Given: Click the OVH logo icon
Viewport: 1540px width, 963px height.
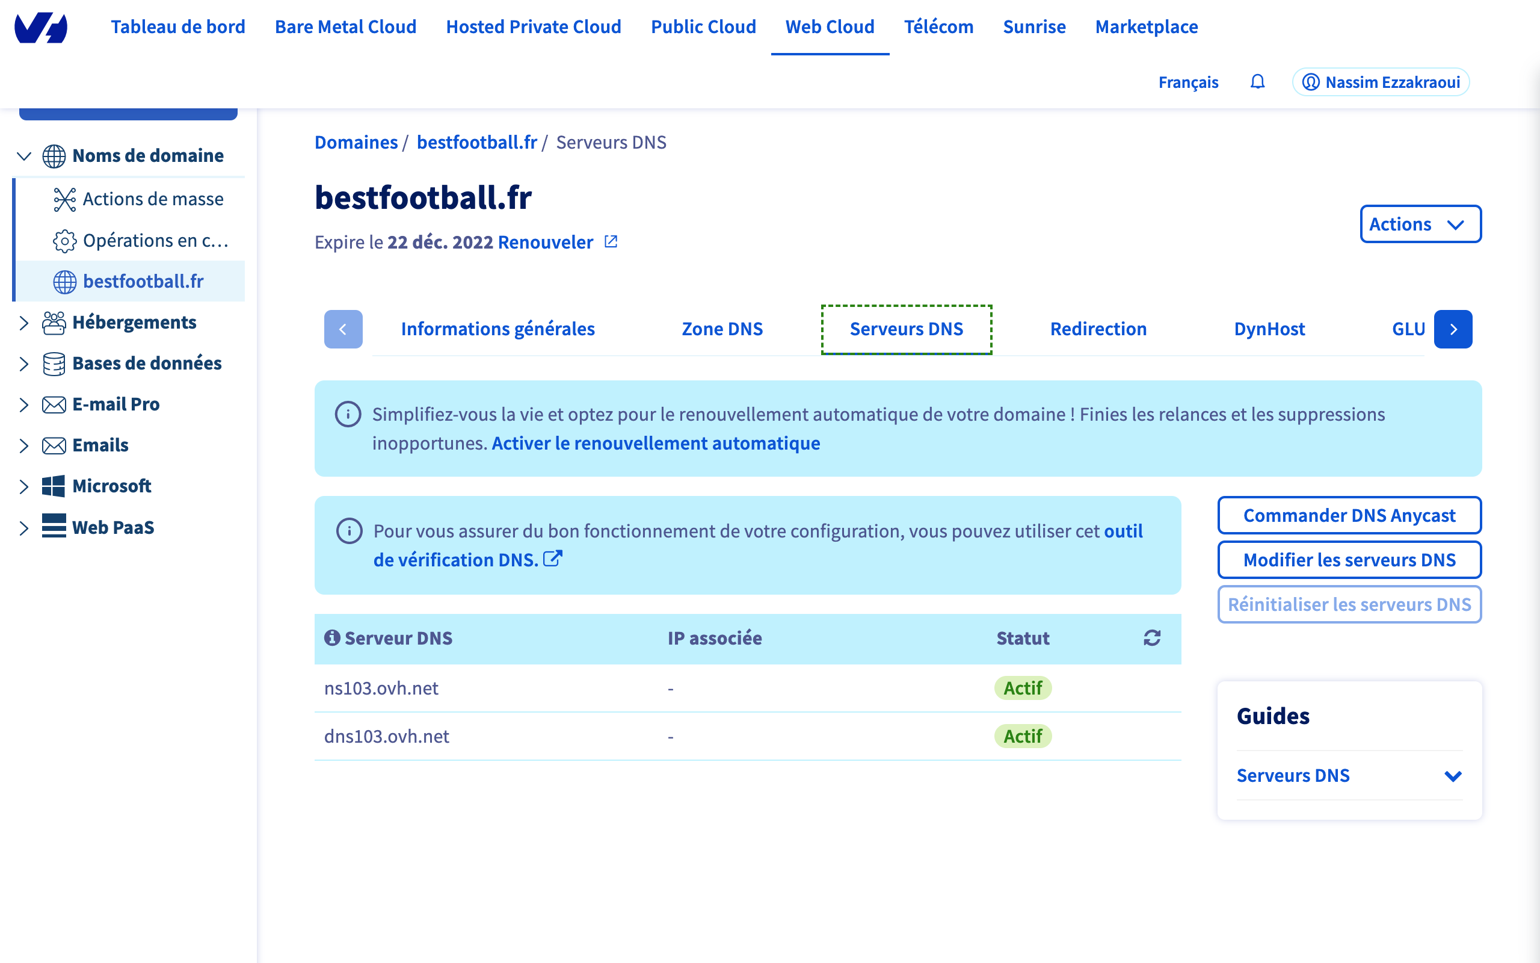Looking at the screenshot, I should pos(41,28).
